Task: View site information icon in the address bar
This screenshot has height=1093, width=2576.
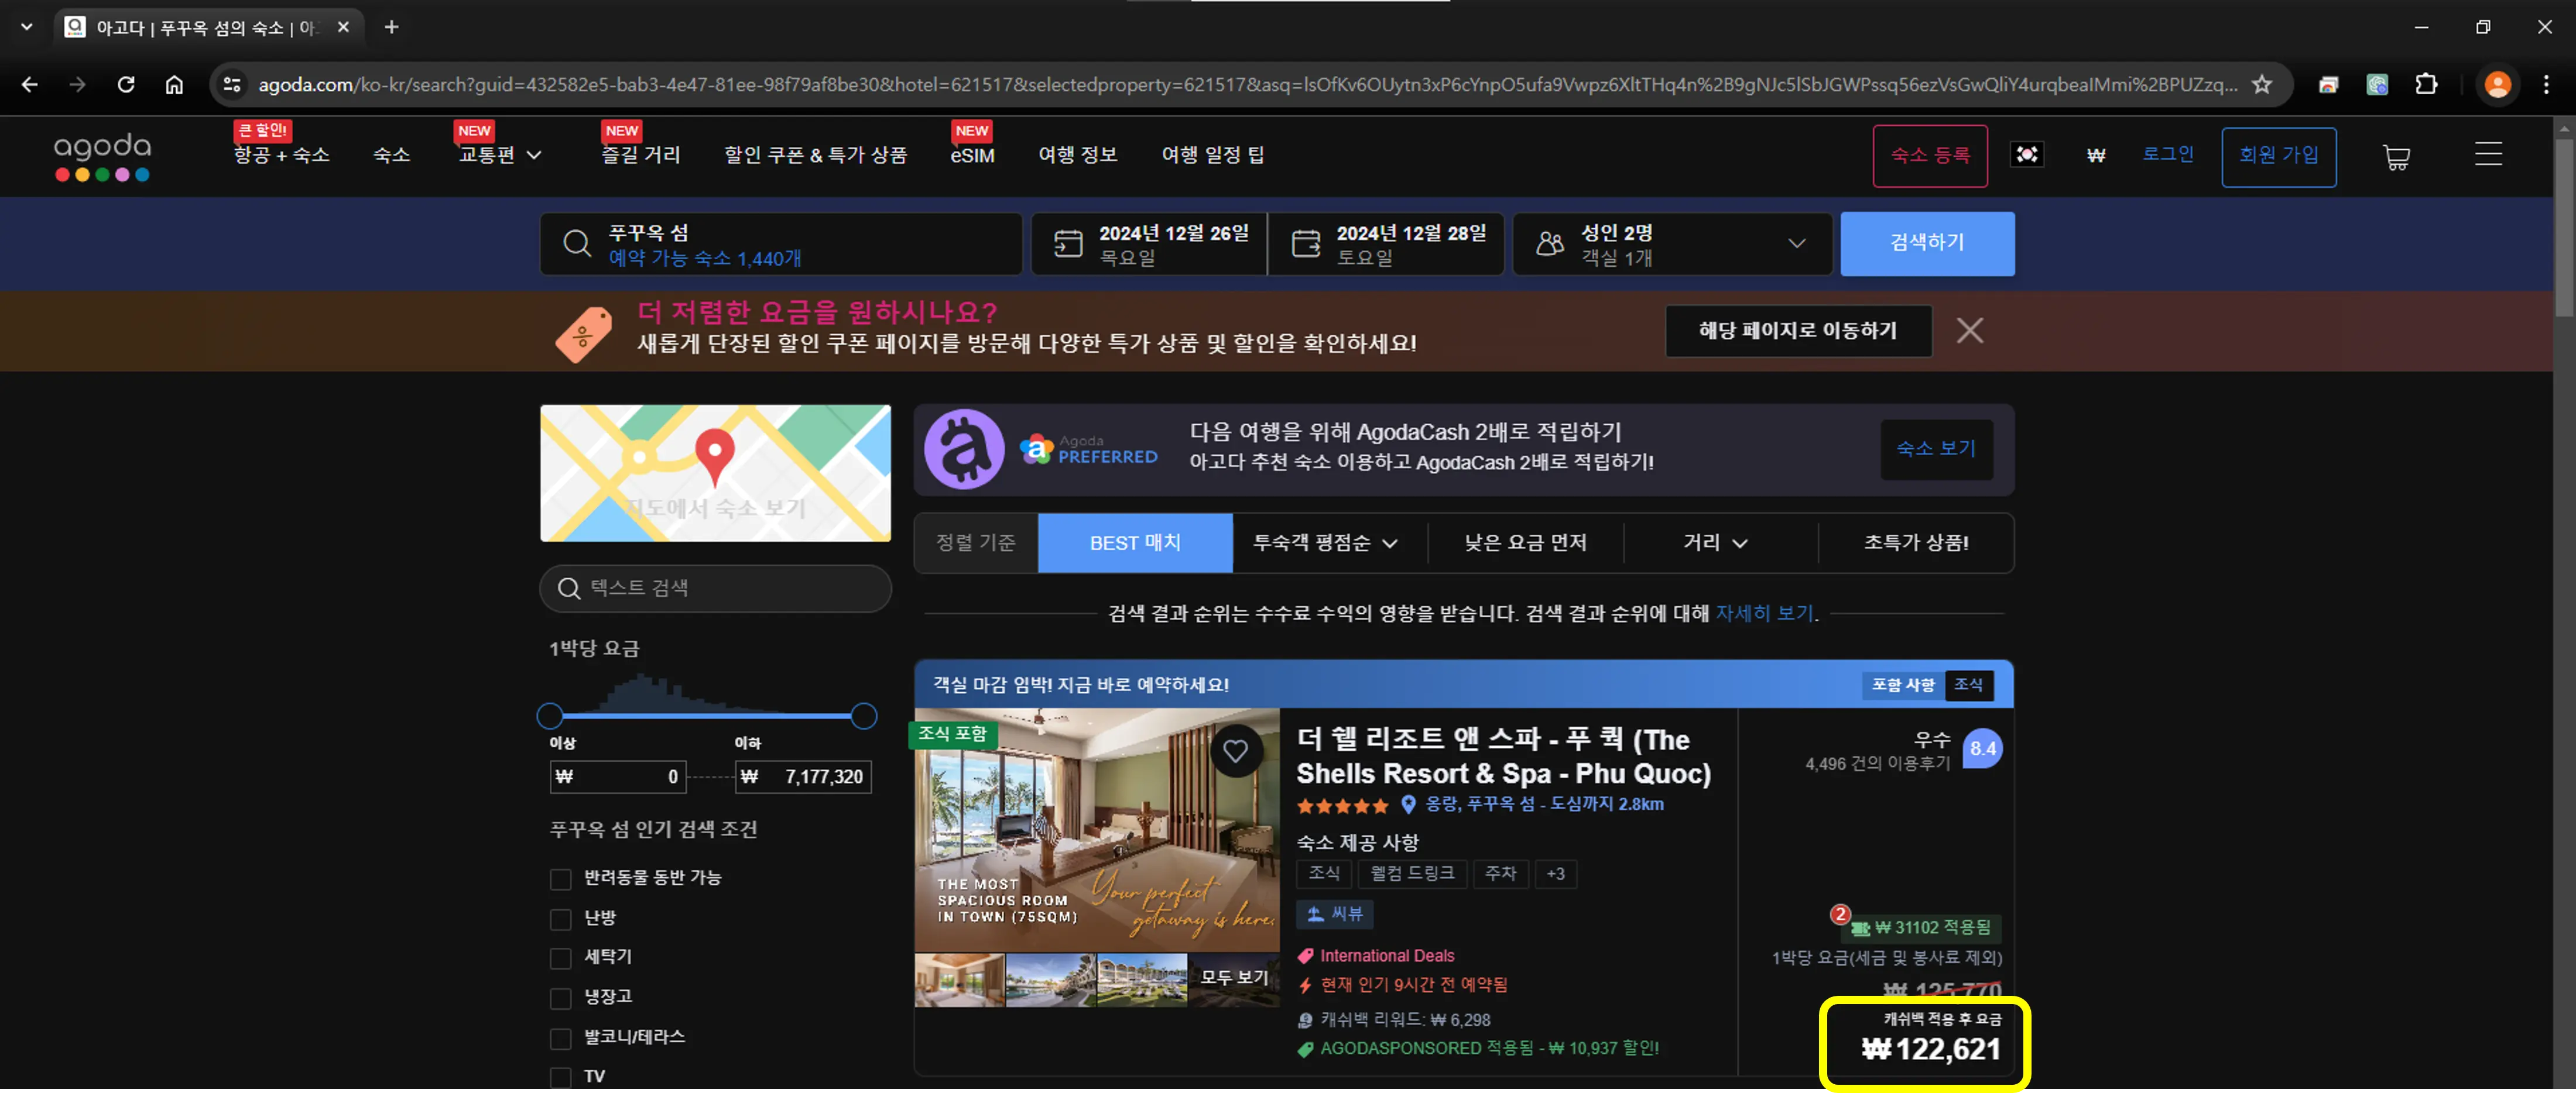Action: (232, 85)
